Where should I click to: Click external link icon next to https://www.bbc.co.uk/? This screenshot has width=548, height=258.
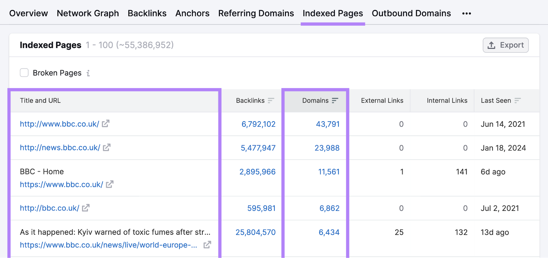coord(110,184)
